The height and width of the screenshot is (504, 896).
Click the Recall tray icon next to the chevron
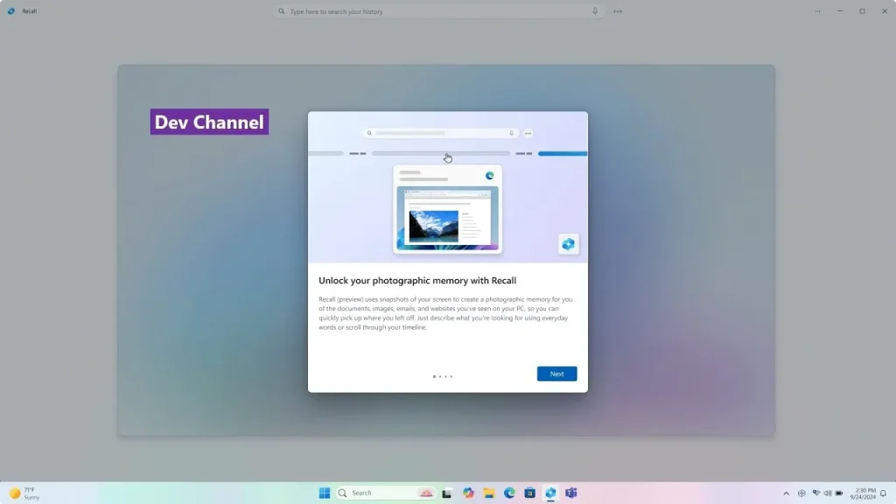pos(801,493)
